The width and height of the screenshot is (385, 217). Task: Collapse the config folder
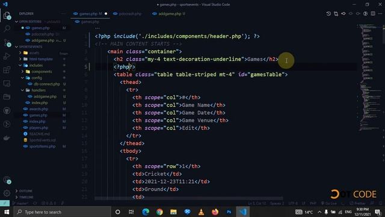click(x=37, y=78)
